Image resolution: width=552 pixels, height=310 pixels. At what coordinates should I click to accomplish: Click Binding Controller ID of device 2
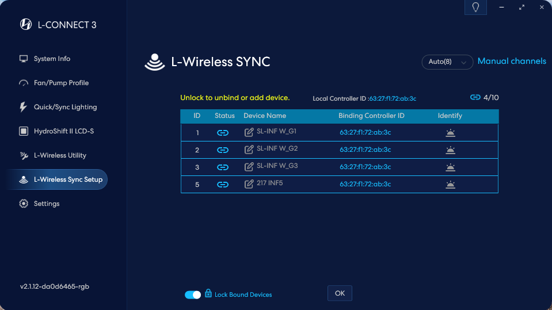coord(365,150)
